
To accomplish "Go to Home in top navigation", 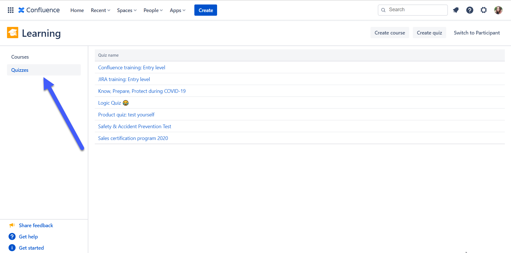I will click(77, 10).
